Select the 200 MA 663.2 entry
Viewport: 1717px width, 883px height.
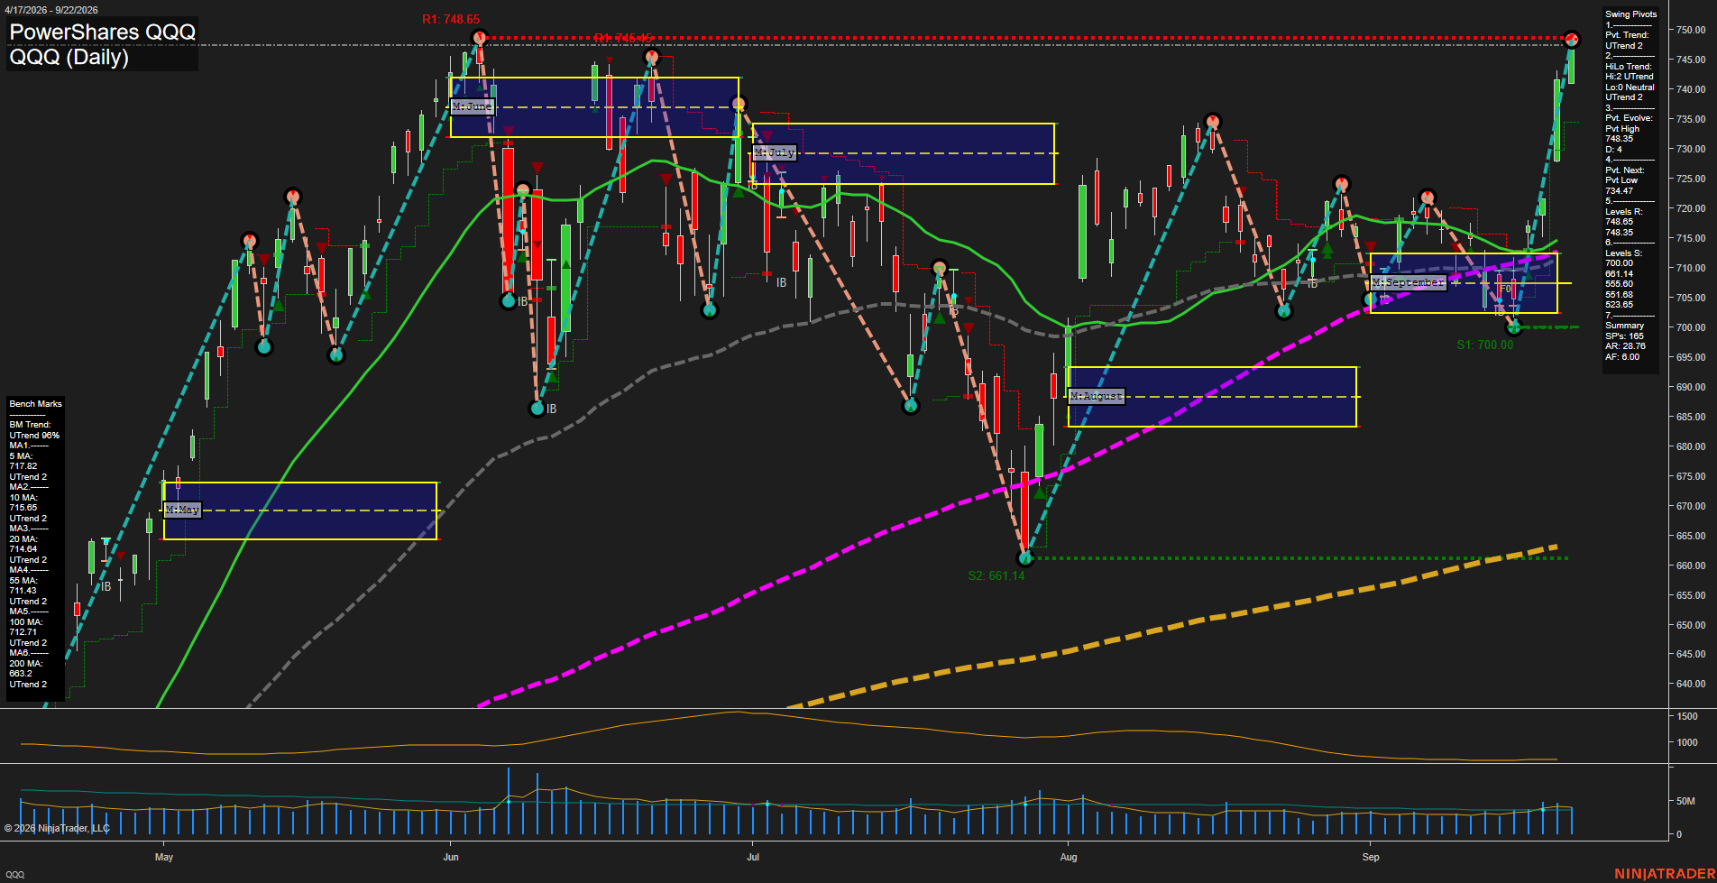[x=25, y=669]
